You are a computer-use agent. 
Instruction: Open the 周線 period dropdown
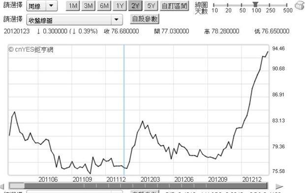tap(42, 6)
